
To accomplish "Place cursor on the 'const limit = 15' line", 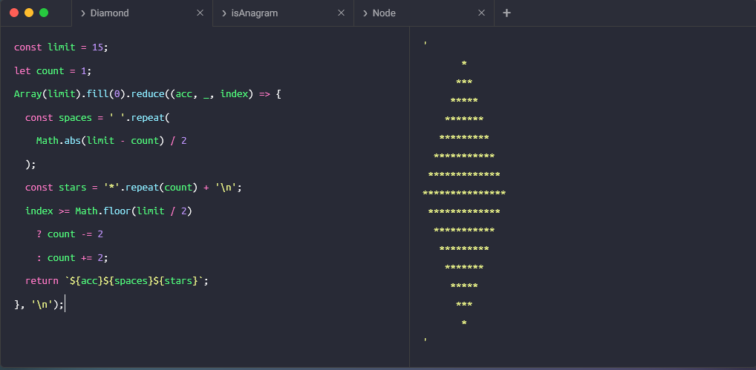I will click(61, 47).
